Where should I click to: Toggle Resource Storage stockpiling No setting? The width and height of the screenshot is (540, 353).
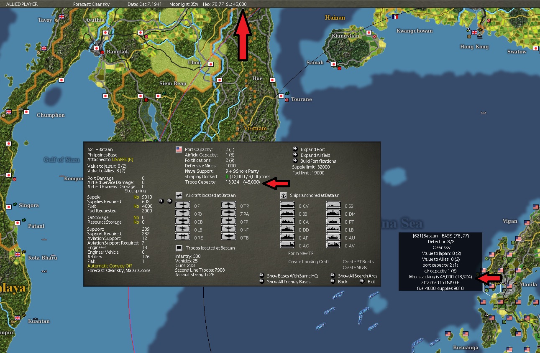(136, 222)
